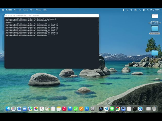Open TextEdit document icon in Dock
Image resolution: width=162 pixels, height=121 pixels.
point(129,109)
